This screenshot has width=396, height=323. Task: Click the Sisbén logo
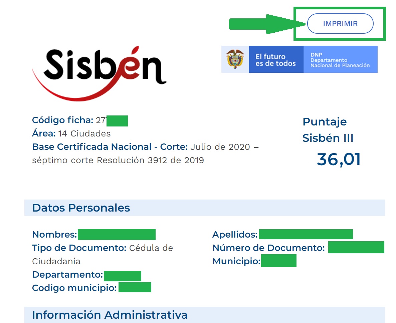(100, 69)
